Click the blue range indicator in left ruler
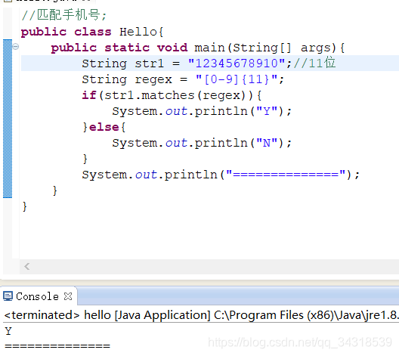Screen dimensions: 399x356 pyautogui.click(x=8, y=119)
